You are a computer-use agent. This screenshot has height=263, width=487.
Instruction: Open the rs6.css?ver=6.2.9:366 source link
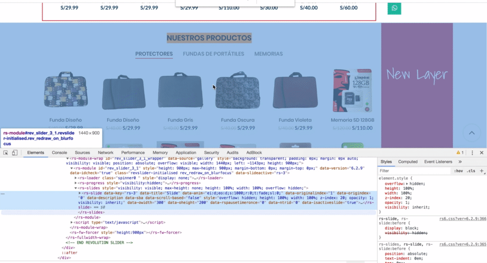click(463, 219)
